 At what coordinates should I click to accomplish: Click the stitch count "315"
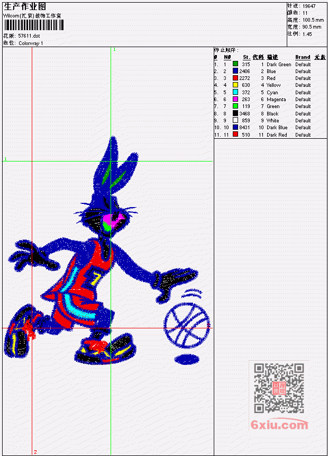point(246,64)
